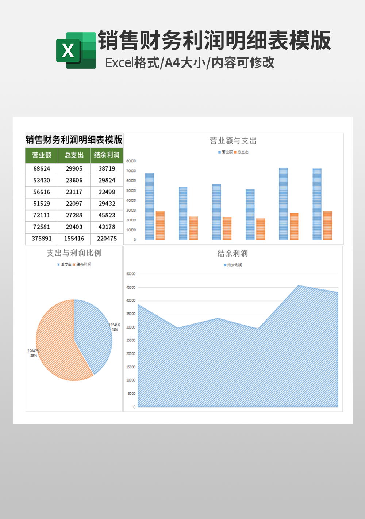
Task: Click the subtitle Excel格式/A4大小/内容可修改
Action: tap(190, 63)
